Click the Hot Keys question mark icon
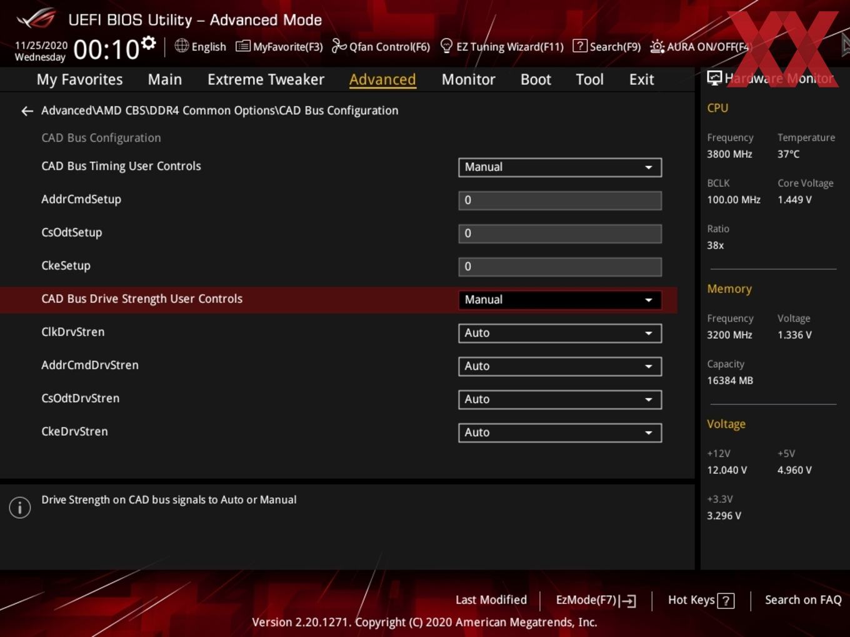The height and width of the screenshot is (637, 850). (x=726, y=601)
